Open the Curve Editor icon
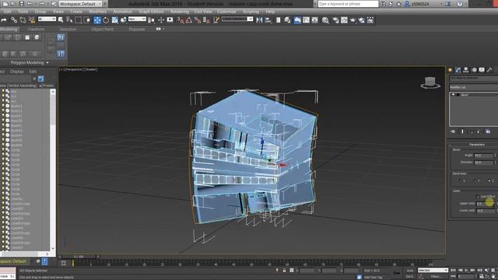The image size is (498, 280). click(x=306, y=20)
